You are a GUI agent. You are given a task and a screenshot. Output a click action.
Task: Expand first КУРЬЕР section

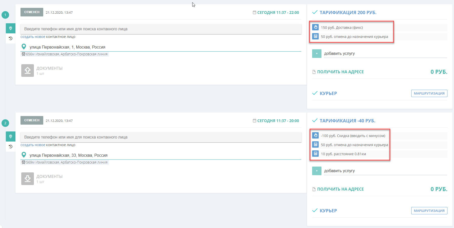[328, 93]
